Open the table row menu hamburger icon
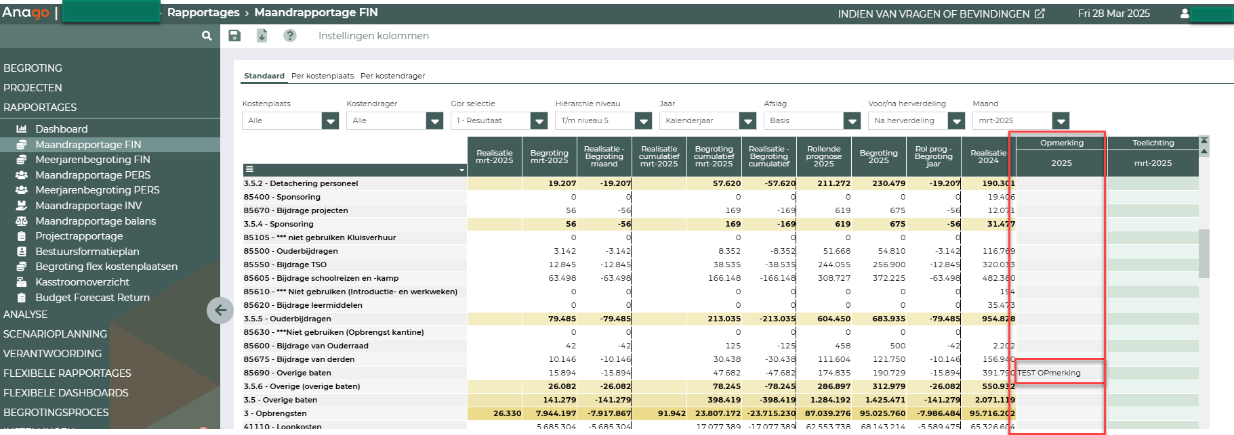Image resolution: width=1234 pixels, height=435 pixels. (x=249, y=170)
